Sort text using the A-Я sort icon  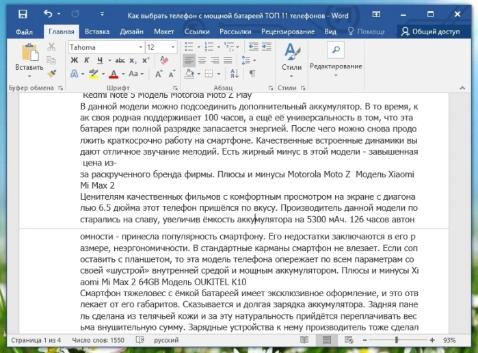tap(235, 73)
